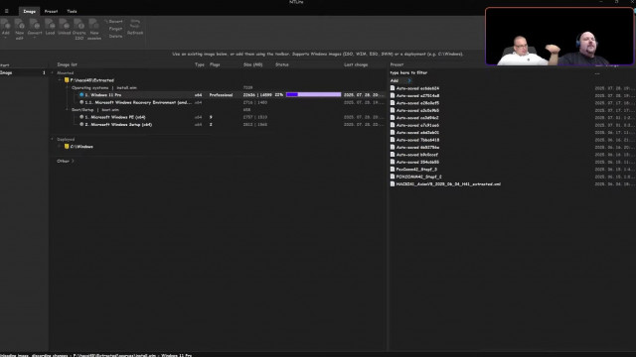
Task: Click file icon of the Auto-saved 7bbc6418 preset
Action: [x=393, y=140]
